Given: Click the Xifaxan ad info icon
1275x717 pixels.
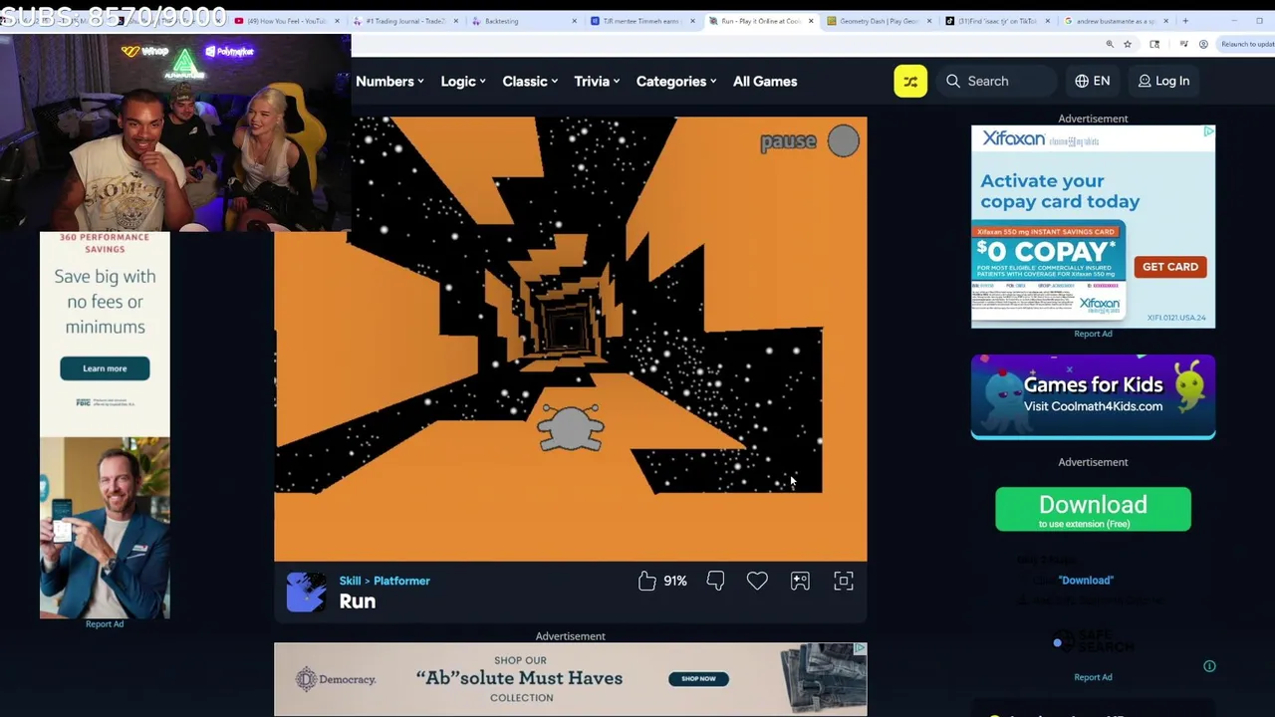Looking at the screenshot, I should point(1208,131).
